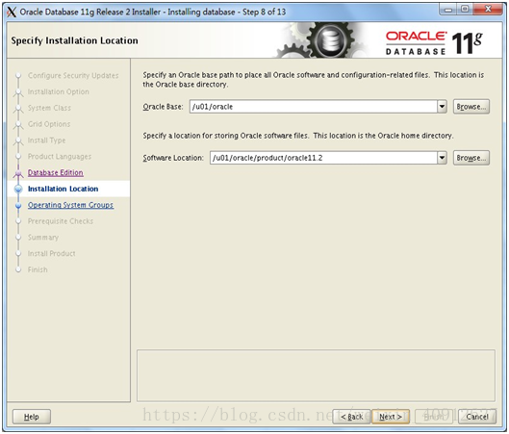Jump to the Operating System Groups step
This screenshot has width=509, height=434.
click(x=70, y=205)
